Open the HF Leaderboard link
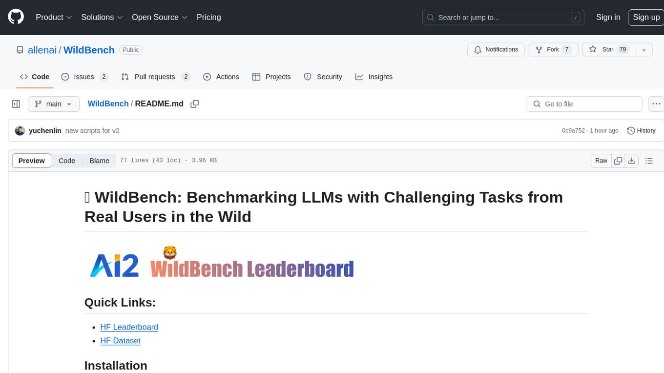The image size is (664, 373). click(x=129, y=327)
